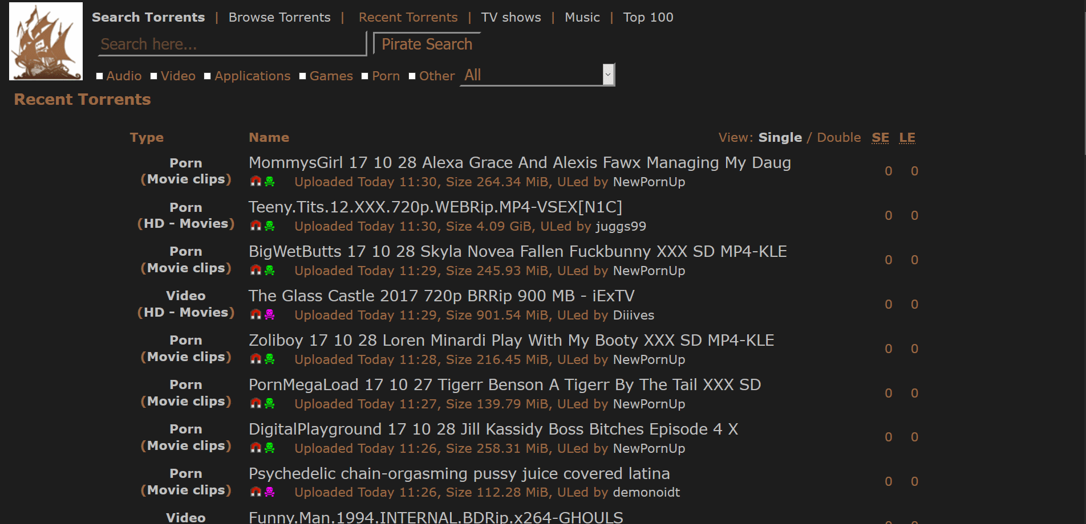Click green skull icon for 4.09 GiB torrent
The width and height of the screenshot is (1086, 524).
click(270, 226)
